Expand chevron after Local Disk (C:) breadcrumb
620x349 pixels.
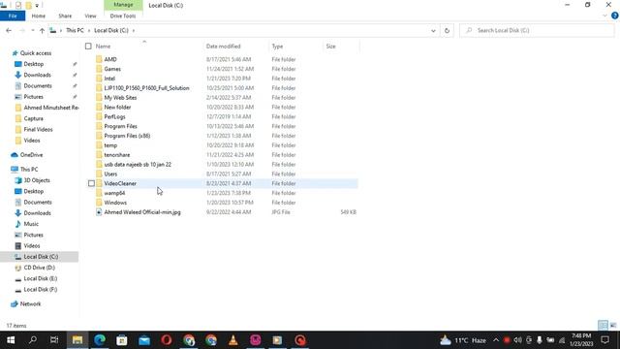134,30
